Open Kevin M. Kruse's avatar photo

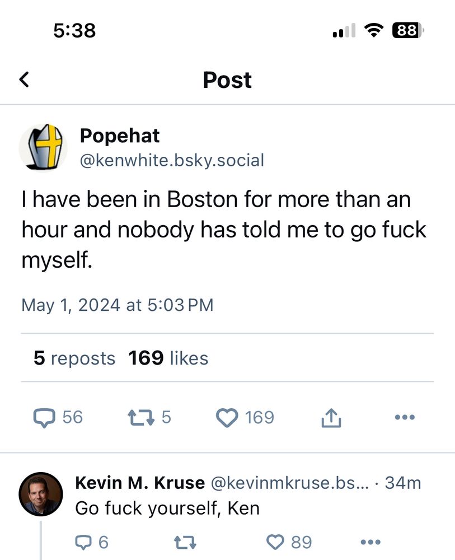[x=41, y=494]
